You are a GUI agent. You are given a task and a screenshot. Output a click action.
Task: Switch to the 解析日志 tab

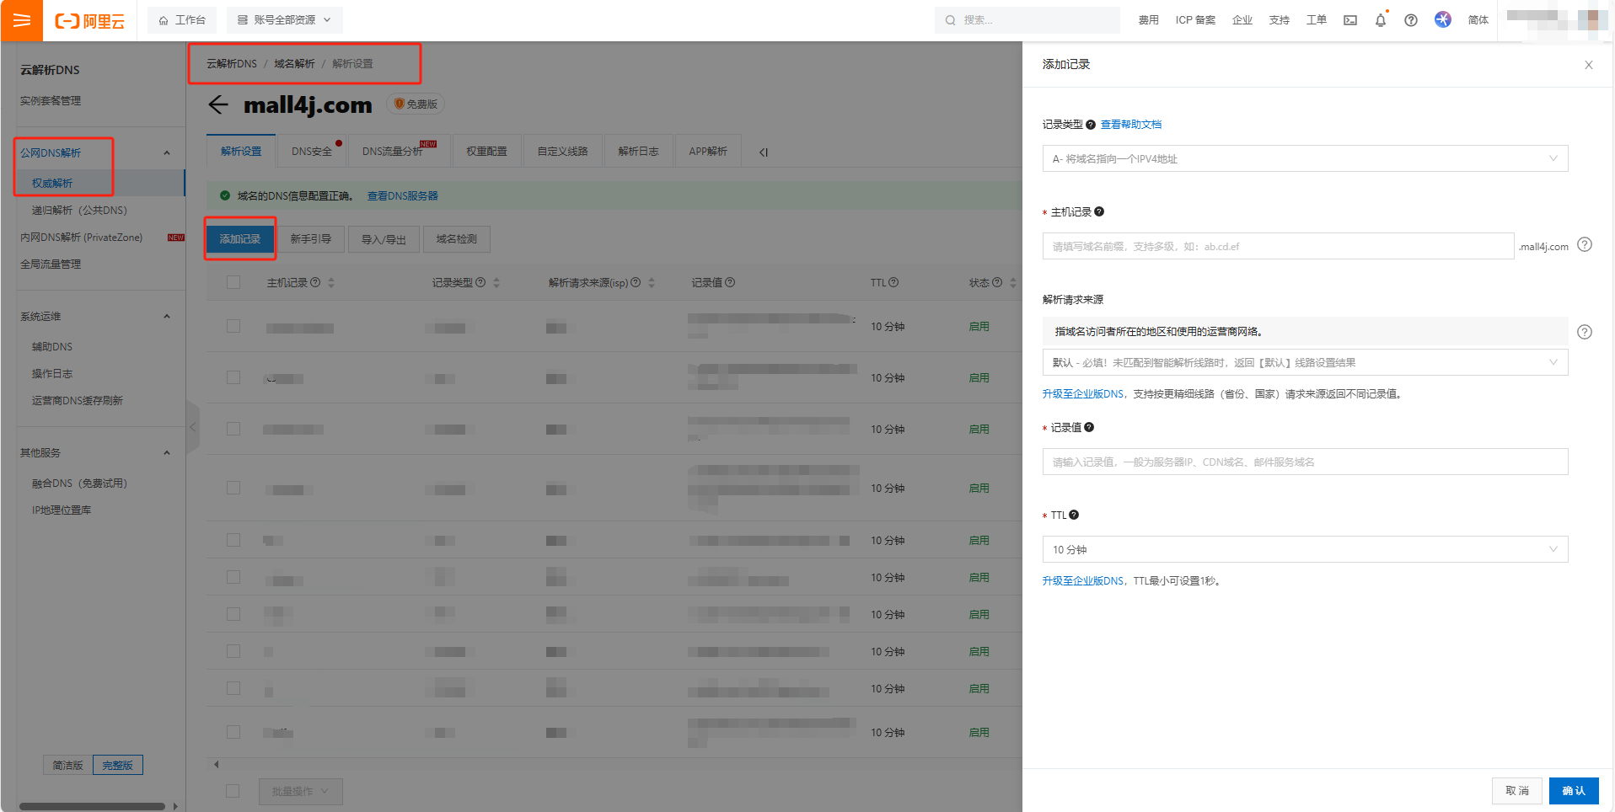pos(638,152)
